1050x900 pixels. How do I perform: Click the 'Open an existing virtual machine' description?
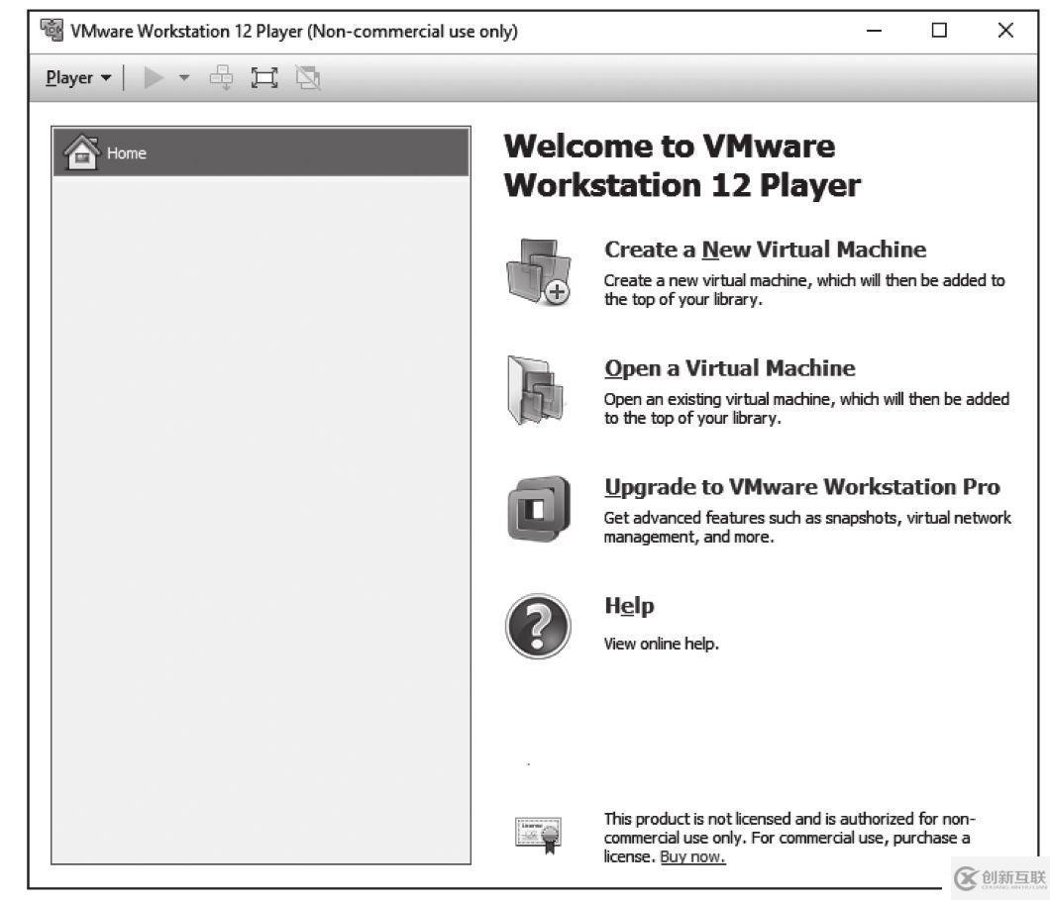pos(807,408)
